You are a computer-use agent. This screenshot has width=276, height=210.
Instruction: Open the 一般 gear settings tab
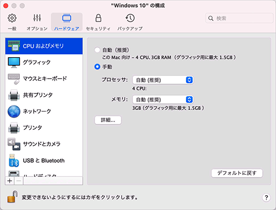pyautogui.click(x=12, y=22)
